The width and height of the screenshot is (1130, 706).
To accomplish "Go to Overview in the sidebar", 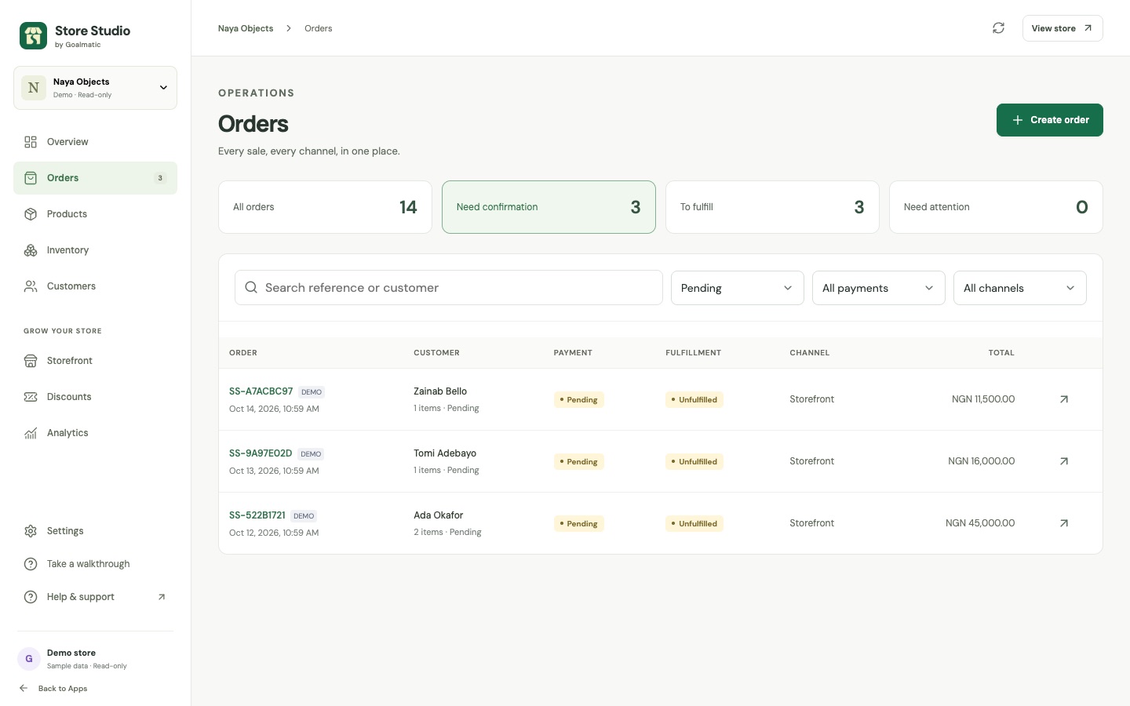I will [x=95, y=142].
